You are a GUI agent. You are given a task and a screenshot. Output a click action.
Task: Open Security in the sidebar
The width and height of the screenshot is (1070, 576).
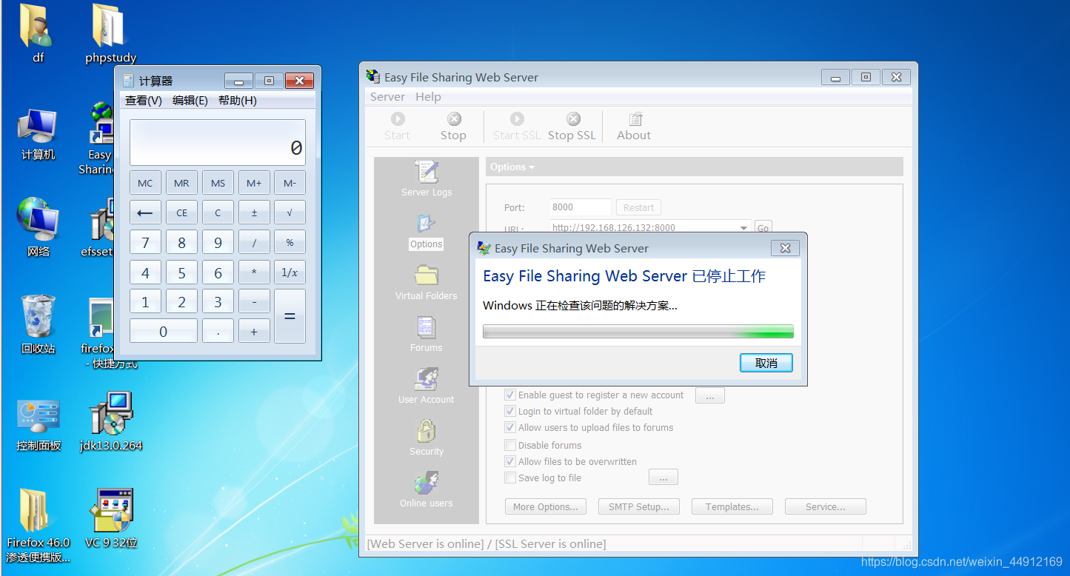click(427, 438)
